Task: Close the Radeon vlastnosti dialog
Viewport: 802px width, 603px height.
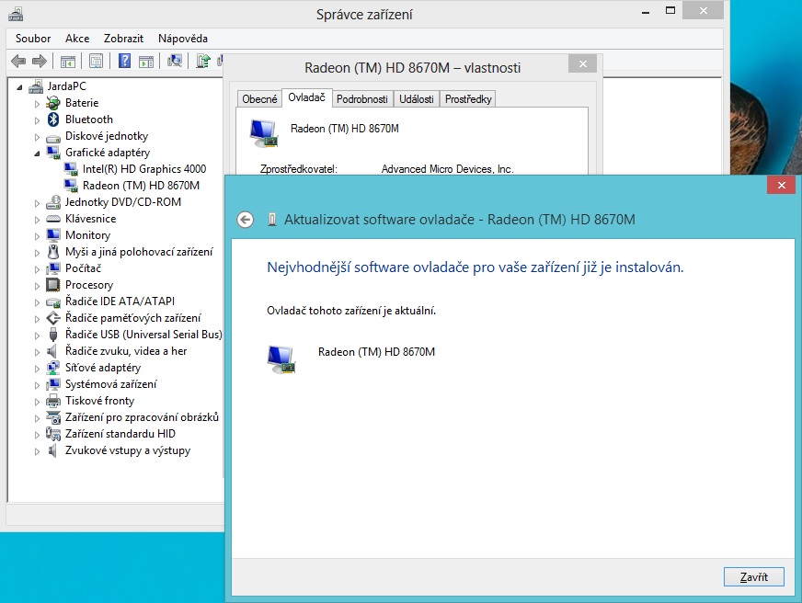Action: (x=582, y=63)
